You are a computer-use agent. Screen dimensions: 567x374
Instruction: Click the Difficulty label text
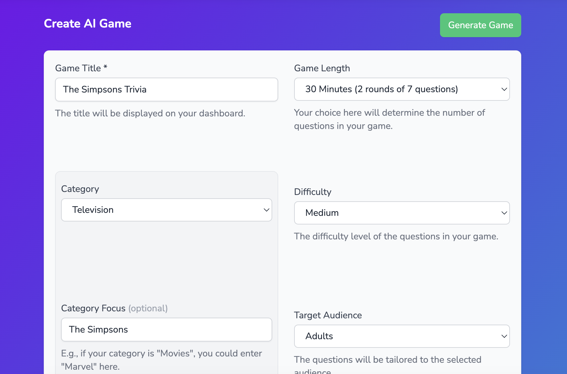(x=312, y=192)
